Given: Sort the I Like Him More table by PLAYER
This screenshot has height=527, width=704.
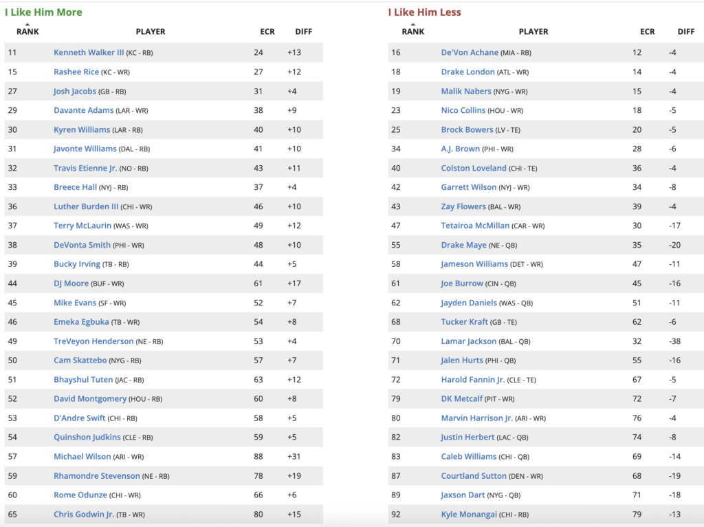Looking at the screenshot, I should coord(151,32).
